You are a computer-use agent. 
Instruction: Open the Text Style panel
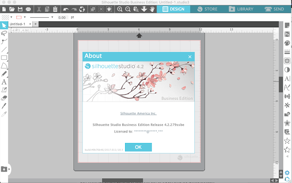tap(287, 79)
